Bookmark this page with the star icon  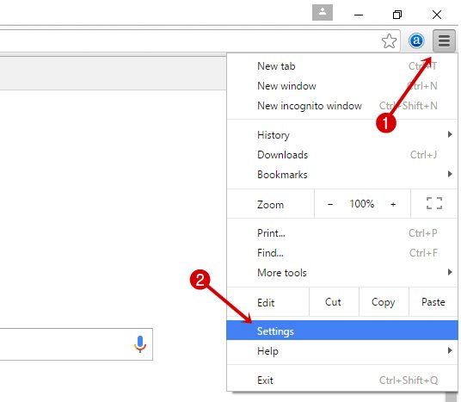point(389,41)
